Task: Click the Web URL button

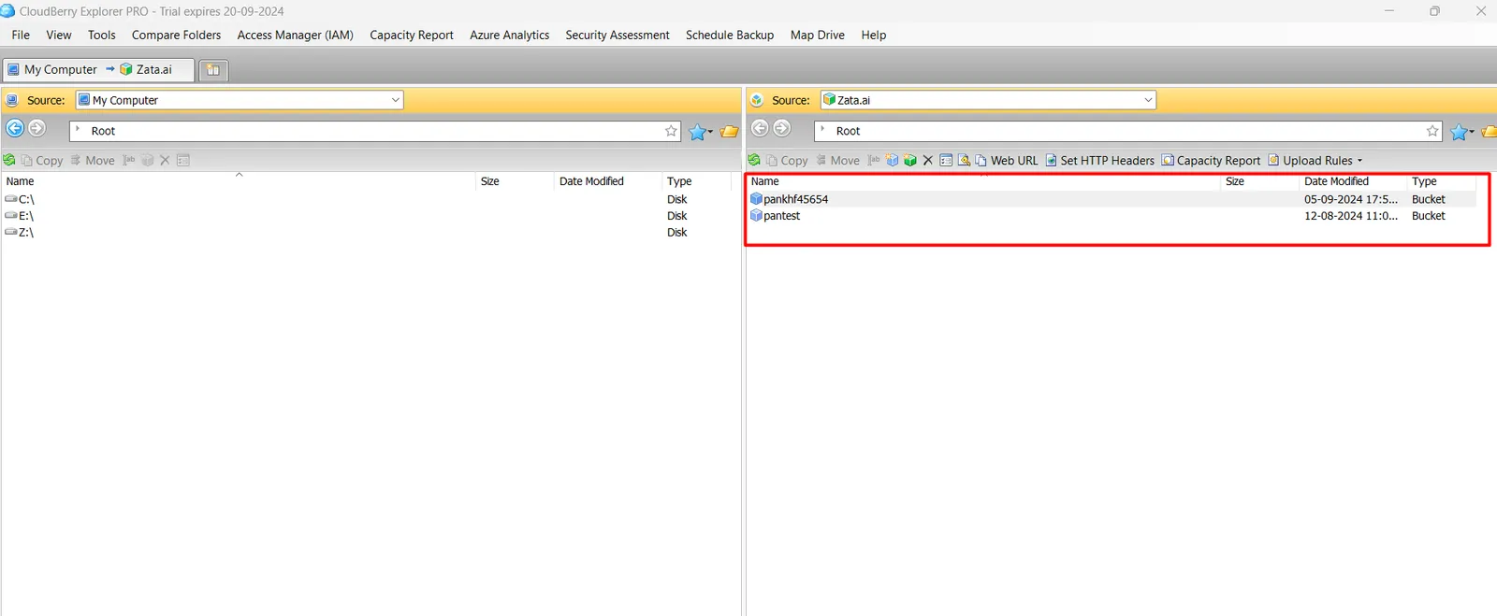Action: click(x=1007, y=161)
